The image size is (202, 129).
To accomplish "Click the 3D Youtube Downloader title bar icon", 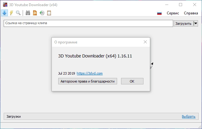I will [x=5, y=5].
